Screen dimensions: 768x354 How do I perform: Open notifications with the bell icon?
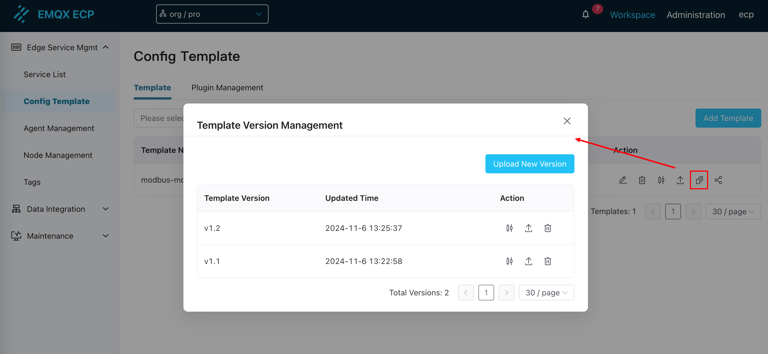585,14
